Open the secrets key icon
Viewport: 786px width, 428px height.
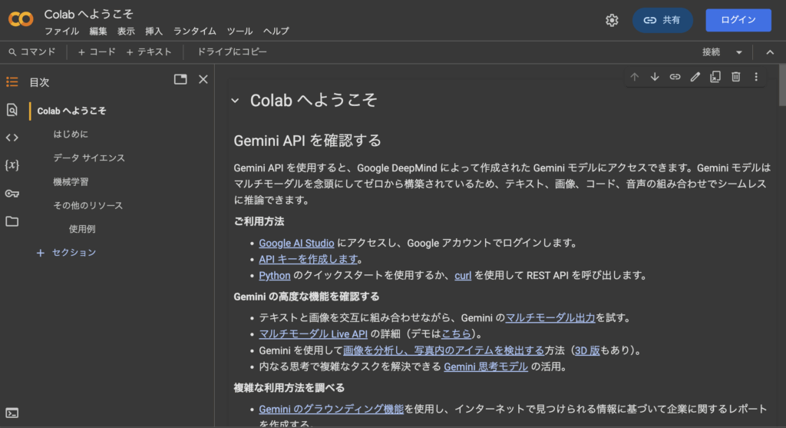(12, 194)
